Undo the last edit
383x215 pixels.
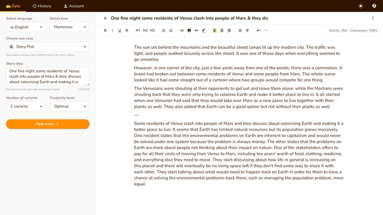tap(259, 31)
